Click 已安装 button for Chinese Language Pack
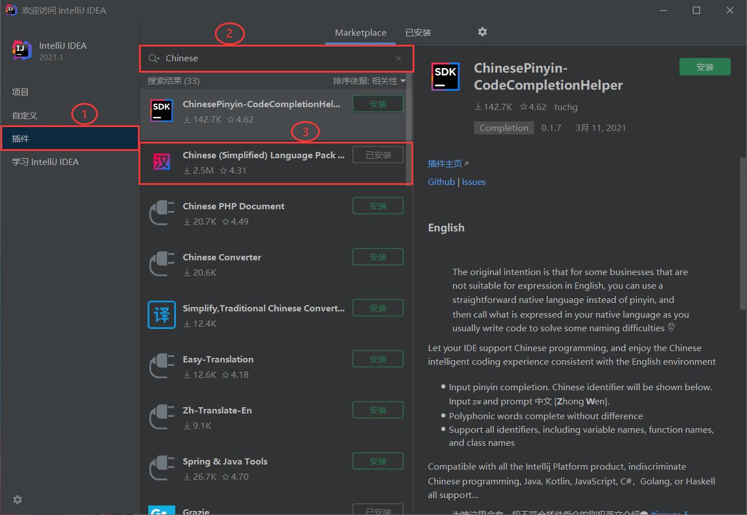Viewport: 747px width, 515px height. click(378, 155)
